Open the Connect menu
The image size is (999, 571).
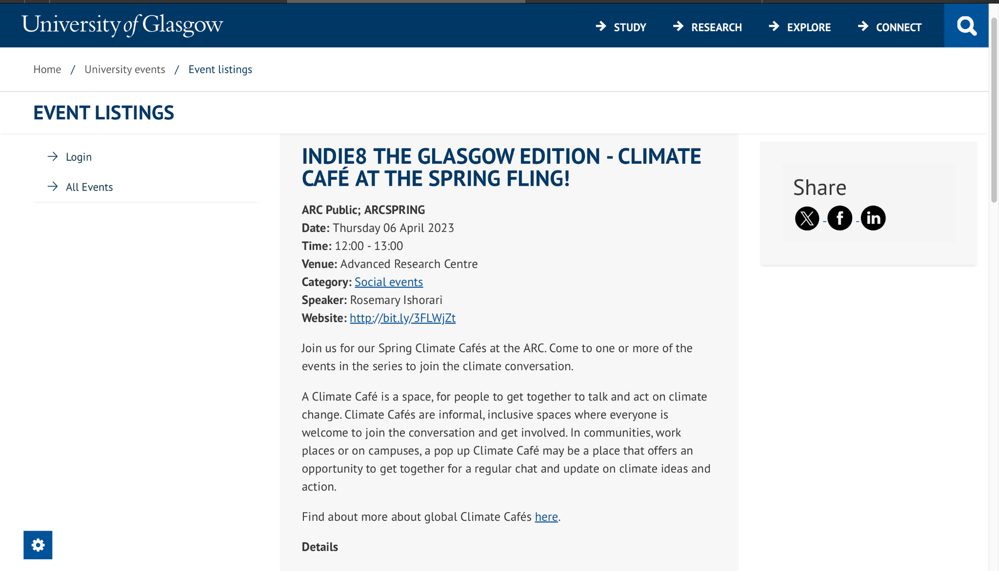890,27
